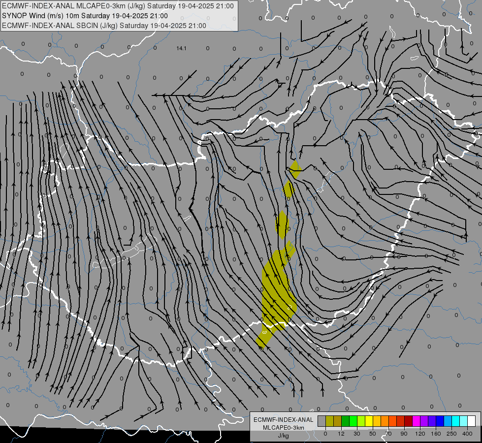
Task: Click the lime yellow-green legend swatch
Action: (x=361, y=421)
